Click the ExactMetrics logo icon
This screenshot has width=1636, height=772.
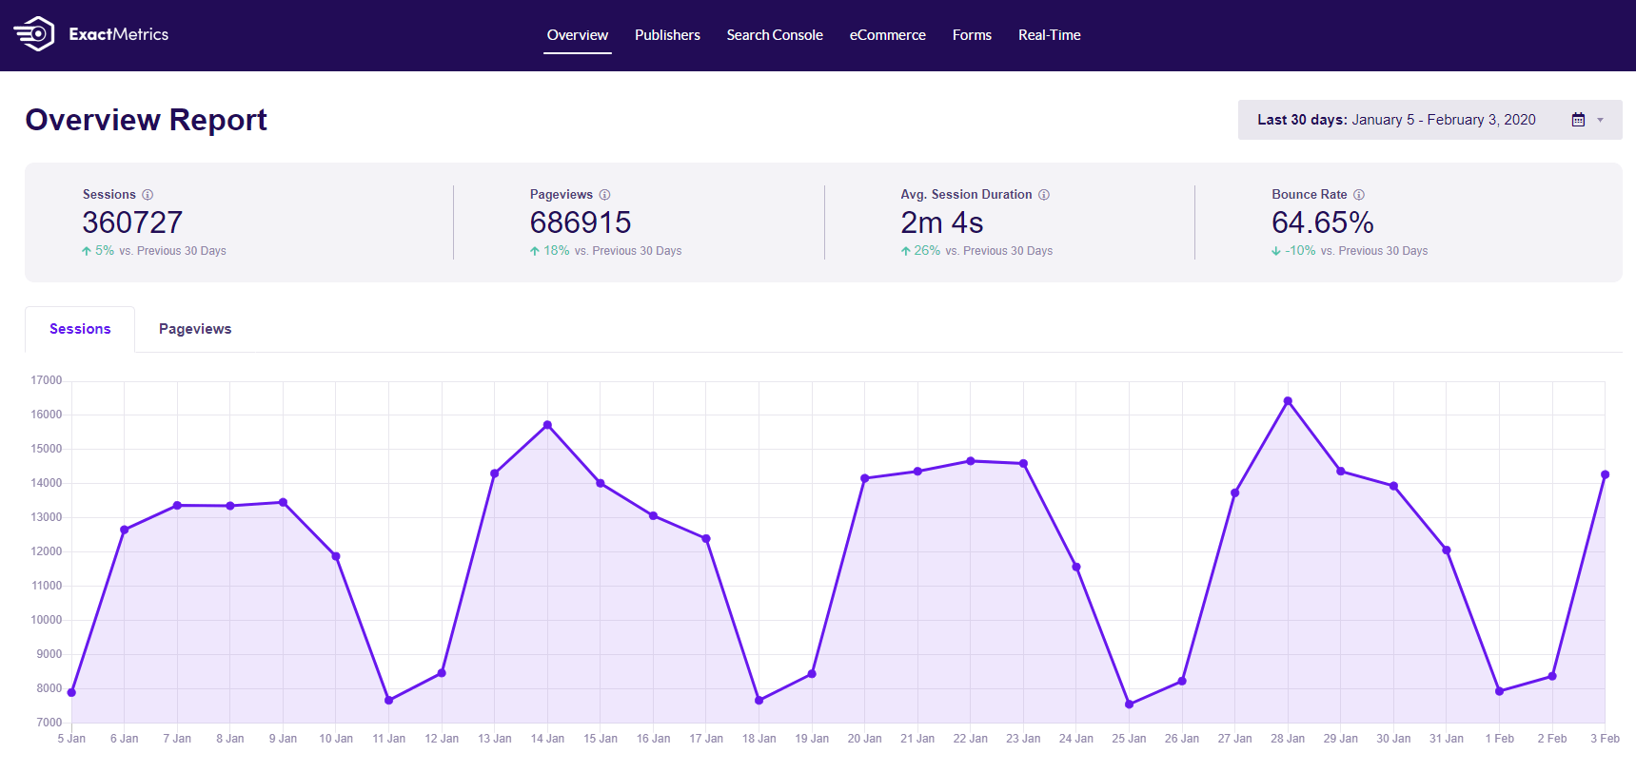tap(34, 34)
